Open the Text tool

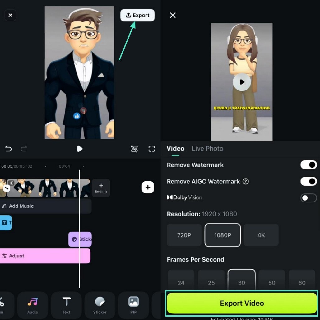click(x=66, y=305)
